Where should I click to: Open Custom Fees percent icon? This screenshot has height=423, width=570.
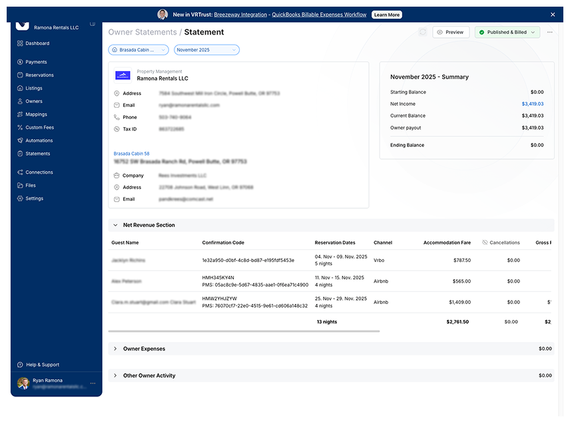click(20, 127)
